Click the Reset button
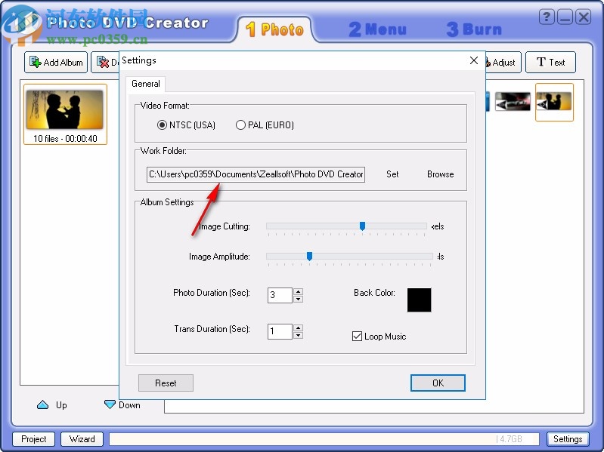The image size is (604, 452). (166, 383)
